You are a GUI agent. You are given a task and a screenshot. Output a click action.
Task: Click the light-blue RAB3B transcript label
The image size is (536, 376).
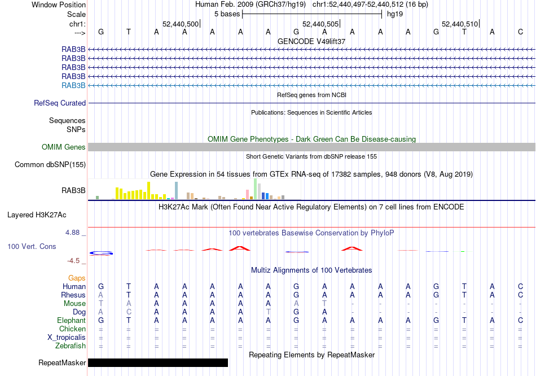[73, 86]
